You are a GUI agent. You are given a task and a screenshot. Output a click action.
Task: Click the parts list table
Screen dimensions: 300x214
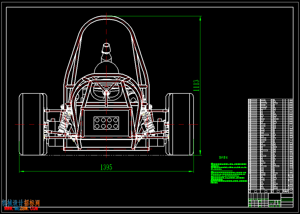click(x=271, y=146)
